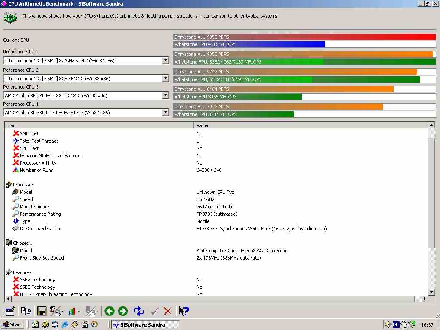The image size is (440, 330).
Task: Open the What's This help pointer icon
Action: tap(184, 311)
